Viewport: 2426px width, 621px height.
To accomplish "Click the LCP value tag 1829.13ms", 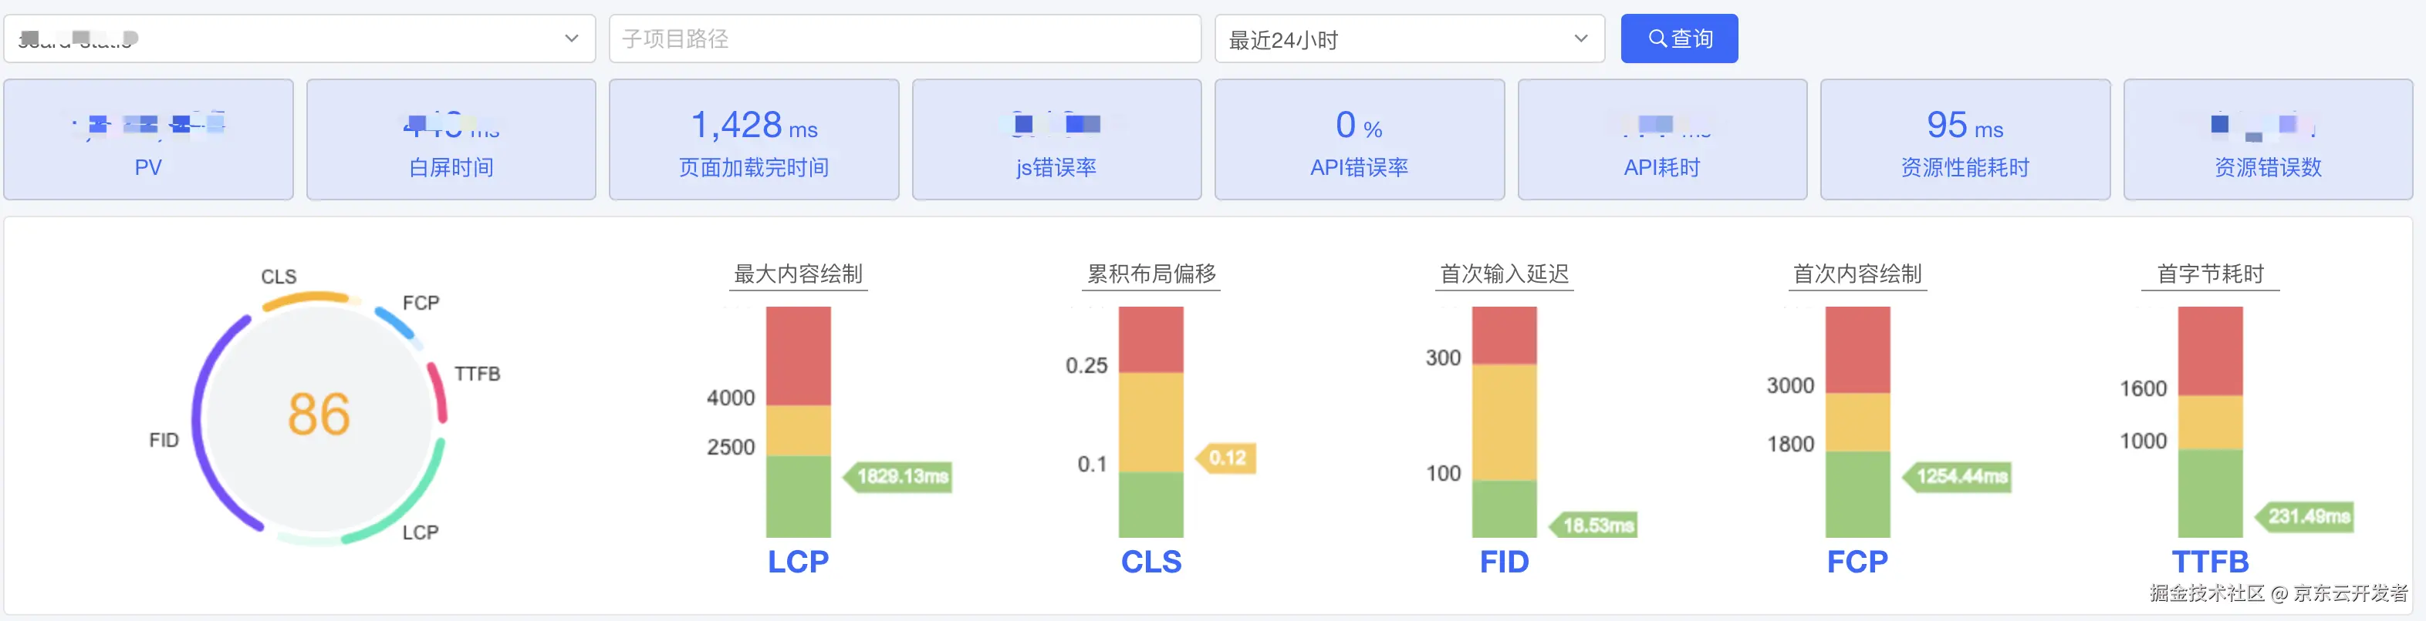I will [x=901, y=477].
